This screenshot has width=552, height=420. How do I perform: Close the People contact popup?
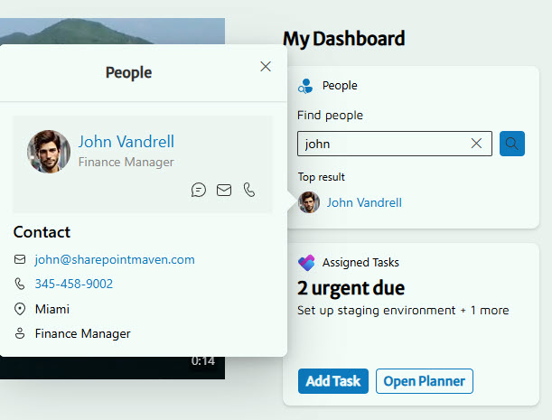[265, 67]
